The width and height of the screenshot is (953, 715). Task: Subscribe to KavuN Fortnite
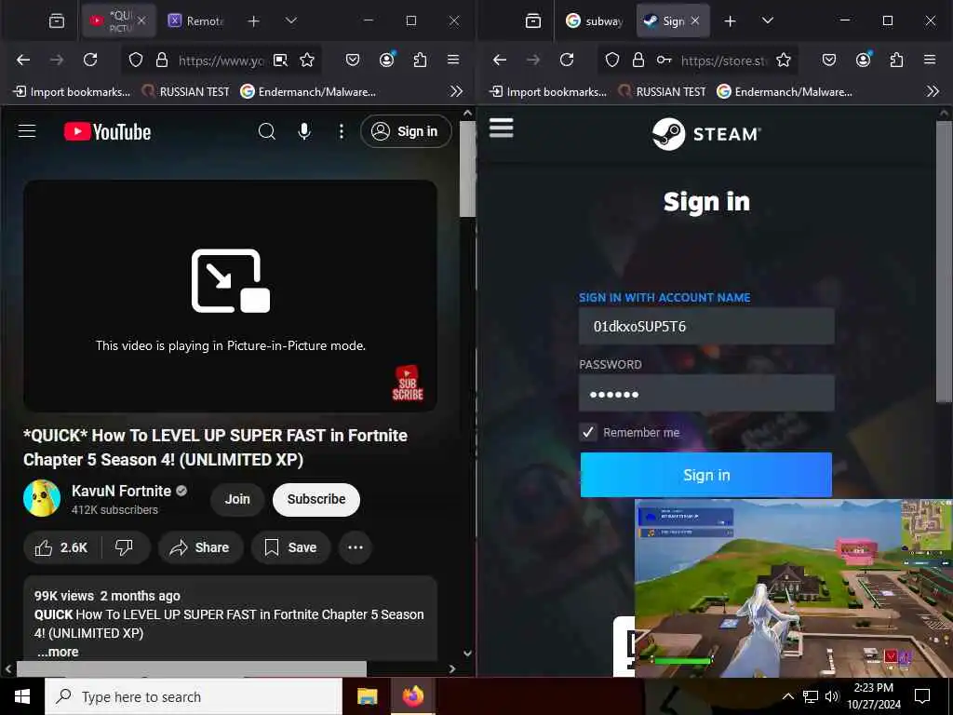316,499
